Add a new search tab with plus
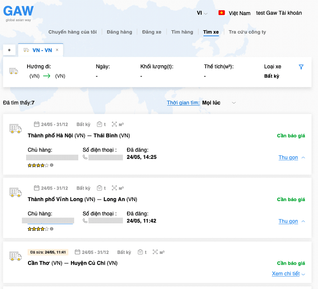The width and height of the screenshot is (318, 289). [x=9, y=50]
